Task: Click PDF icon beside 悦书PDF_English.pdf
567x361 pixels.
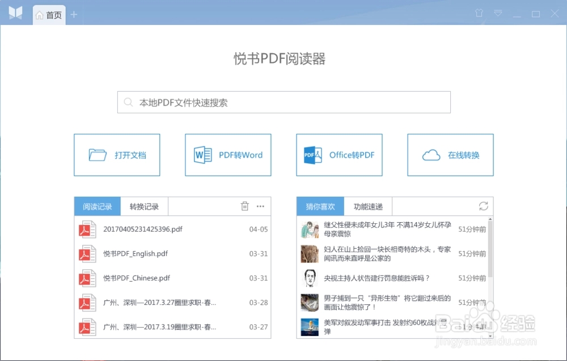Action: pyautogui.click(x=87, y=254)
